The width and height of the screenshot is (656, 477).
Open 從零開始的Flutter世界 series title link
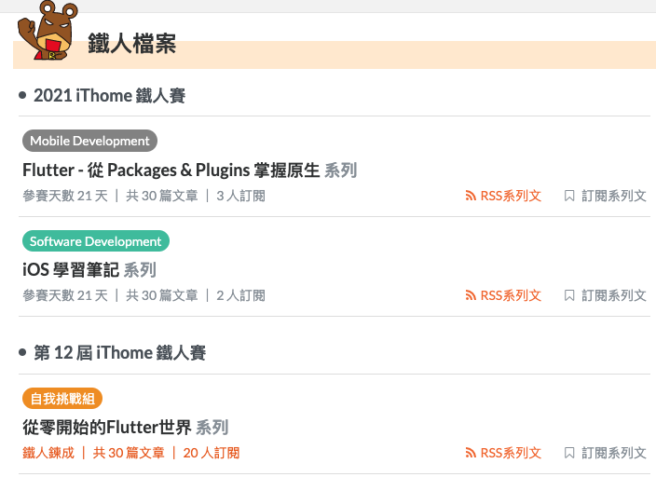[107, 428]
